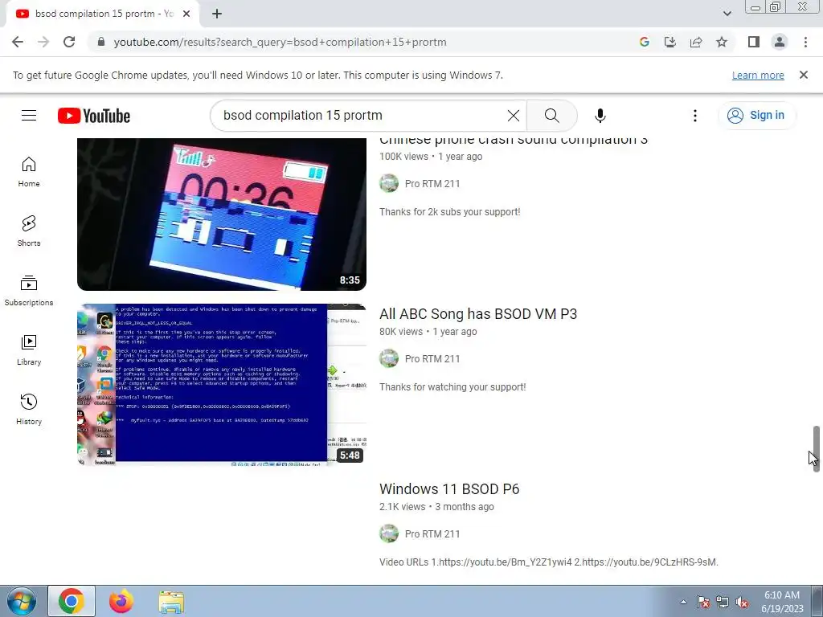The image size is (823, 617).
Task: Open the Chrome profile avatar
Action: [780, 42]
